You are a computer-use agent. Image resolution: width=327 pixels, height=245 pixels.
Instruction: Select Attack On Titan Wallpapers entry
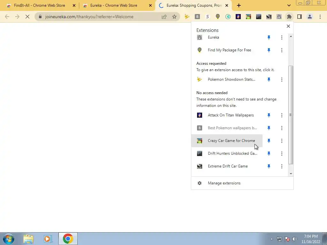point(227,115)
